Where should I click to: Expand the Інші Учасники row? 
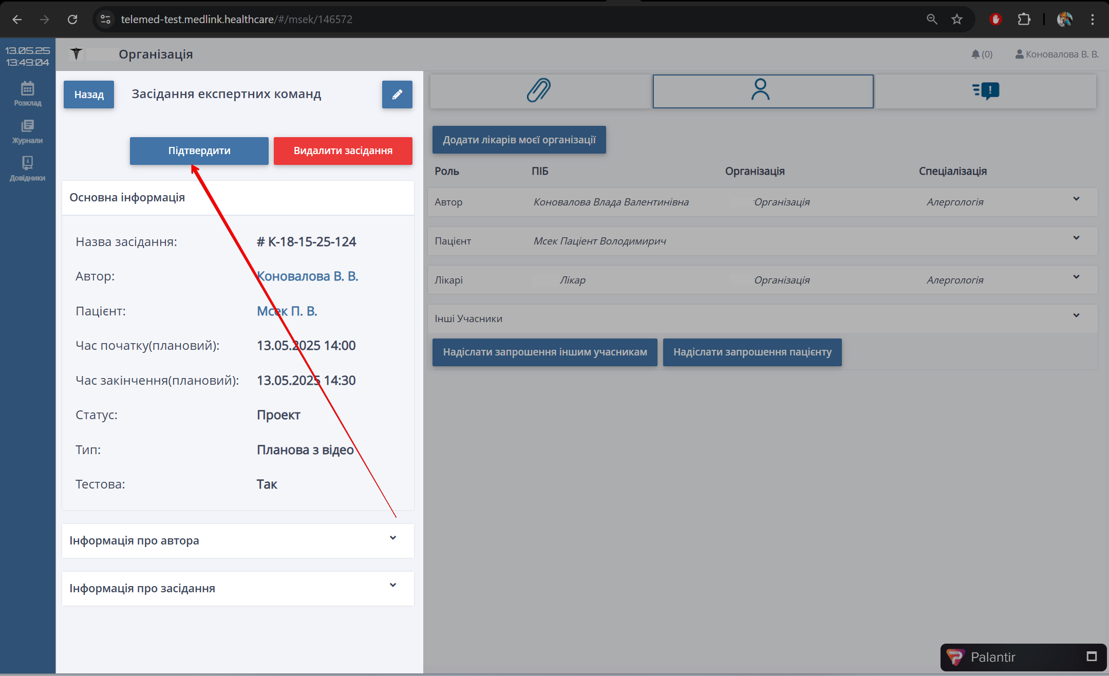click(x=1076, y=315)
